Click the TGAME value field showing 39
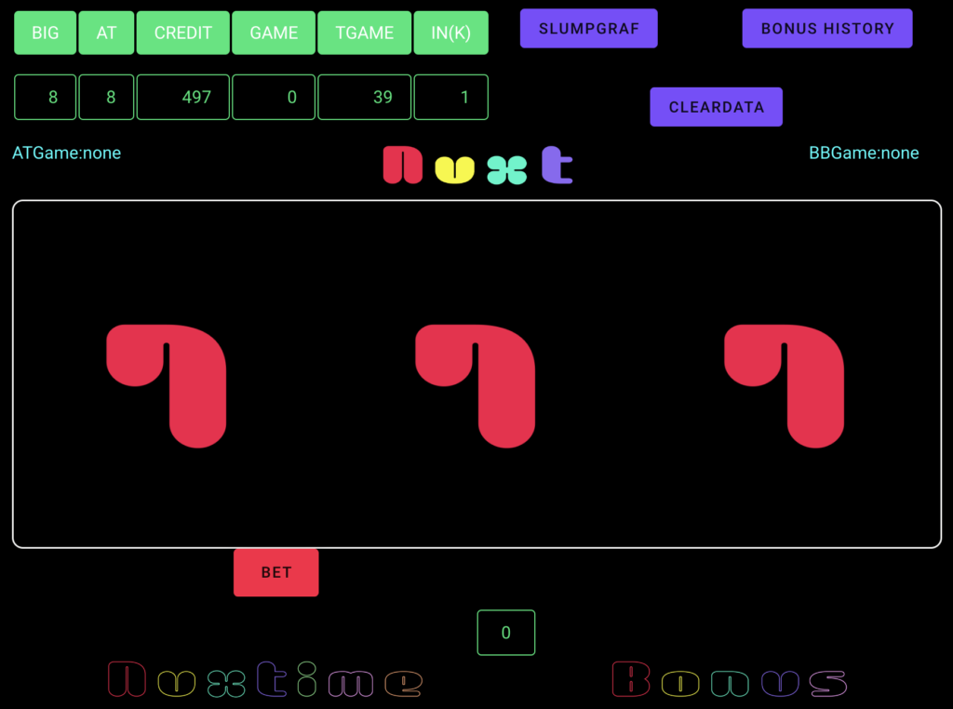Viewport: 953px width, 709px height. 365,97
